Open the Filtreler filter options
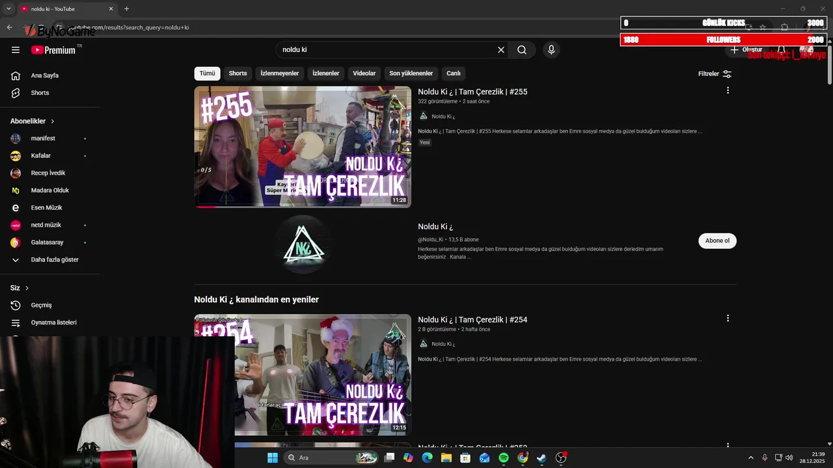 click(x=715, y=74)
